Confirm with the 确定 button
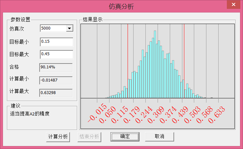 tap(125, 137)
